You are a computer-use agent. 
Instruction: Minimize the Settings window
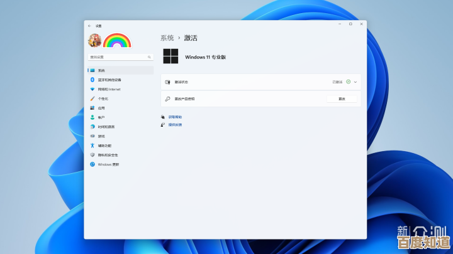coord(340,24)
